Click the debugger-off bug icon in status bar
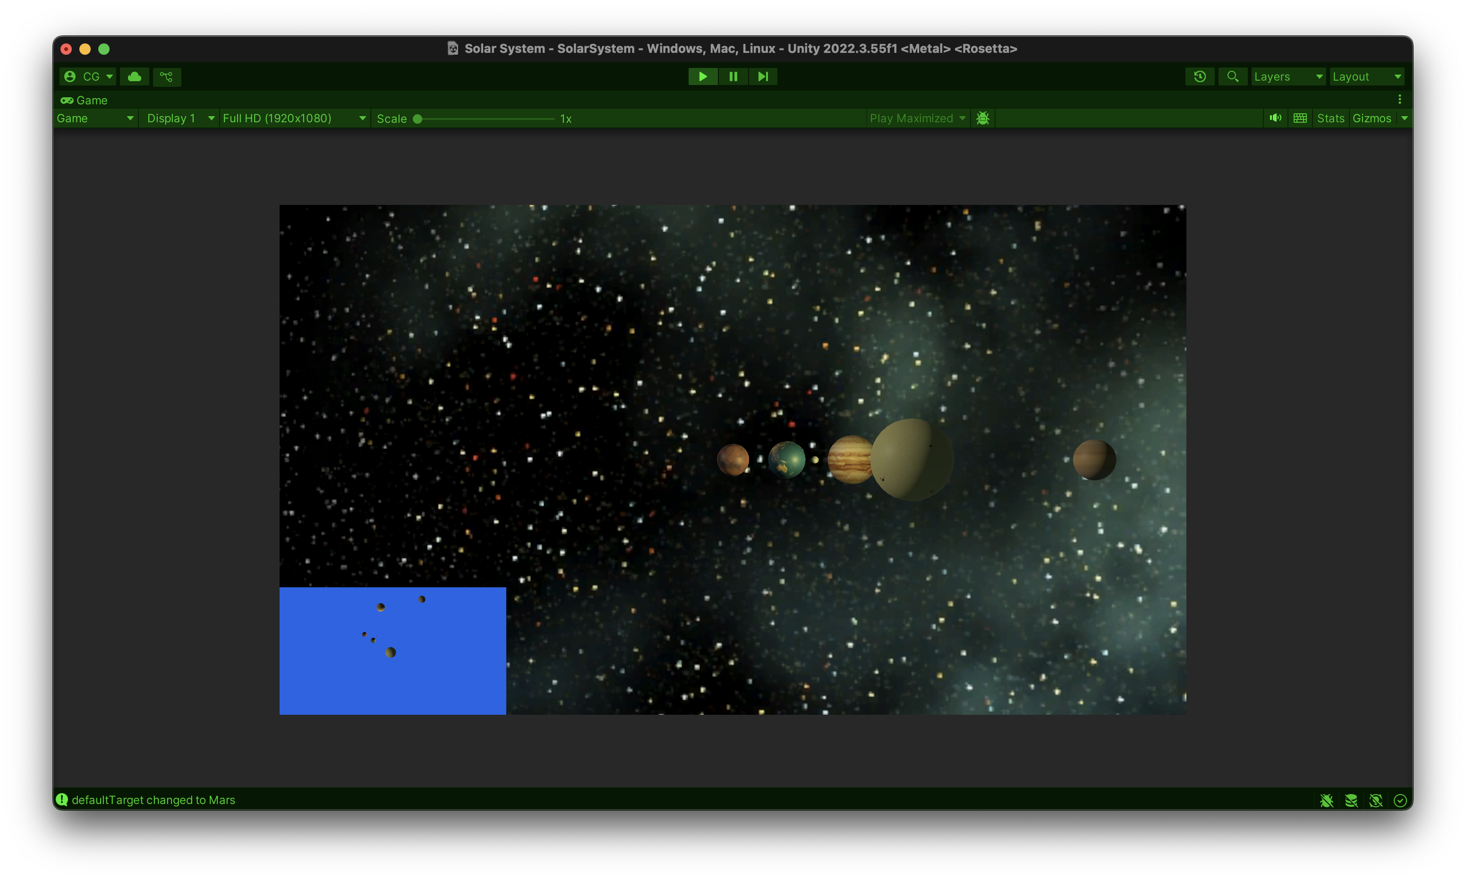 [x=1327, y=801]
